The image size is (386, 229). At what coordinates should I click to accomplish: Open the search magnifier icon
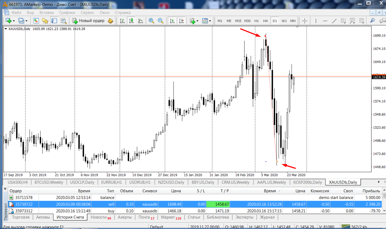(x=373, y=21)
